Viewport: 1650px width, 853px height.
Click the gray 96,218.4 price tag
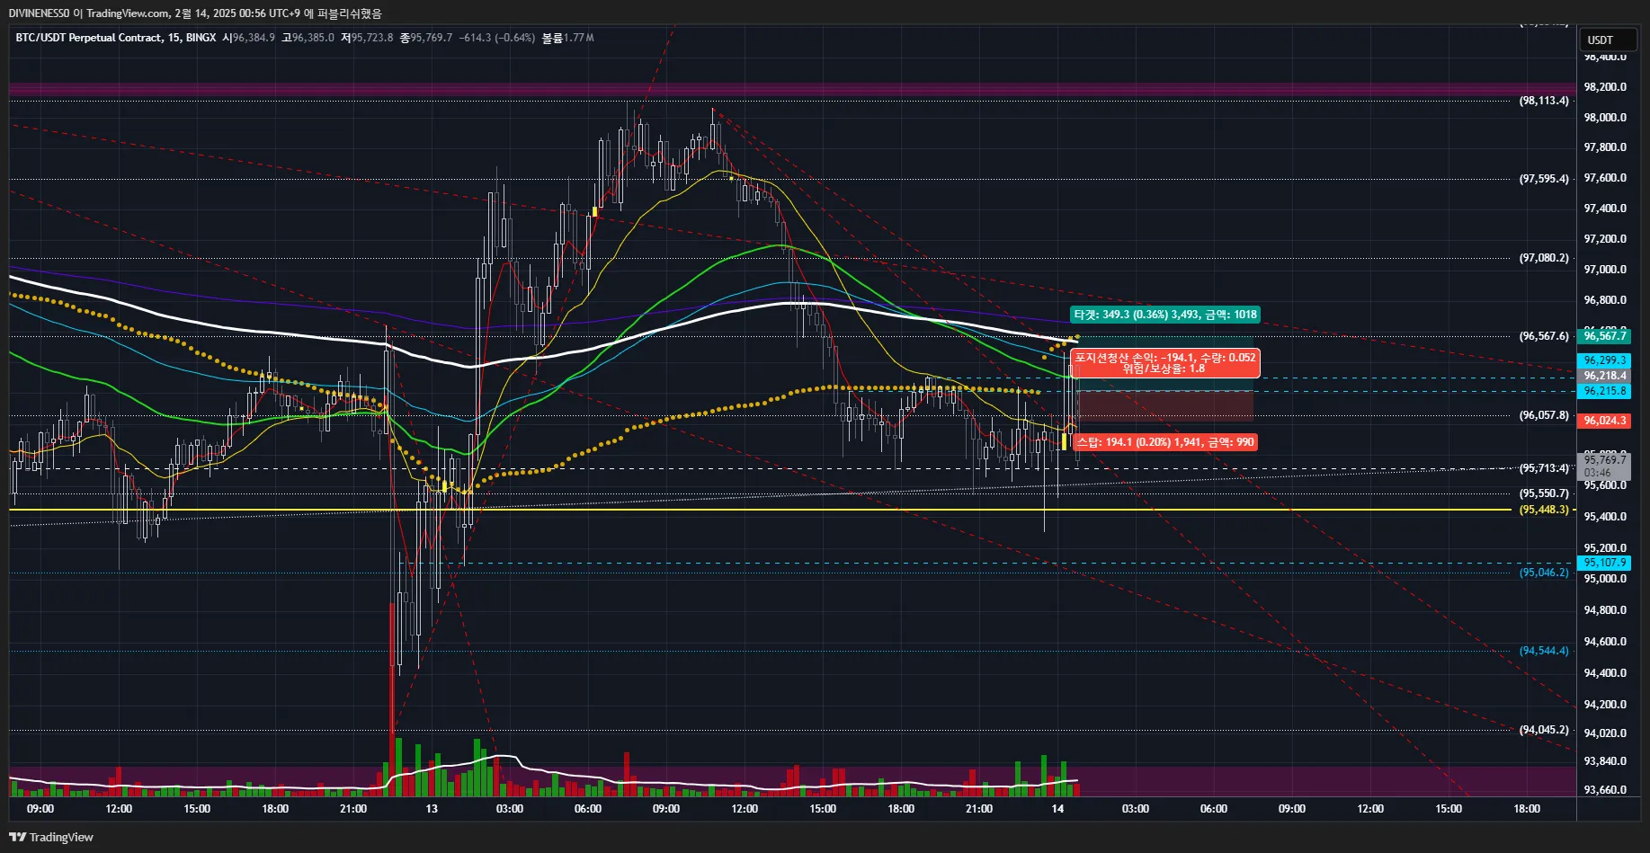(1605, 376)
